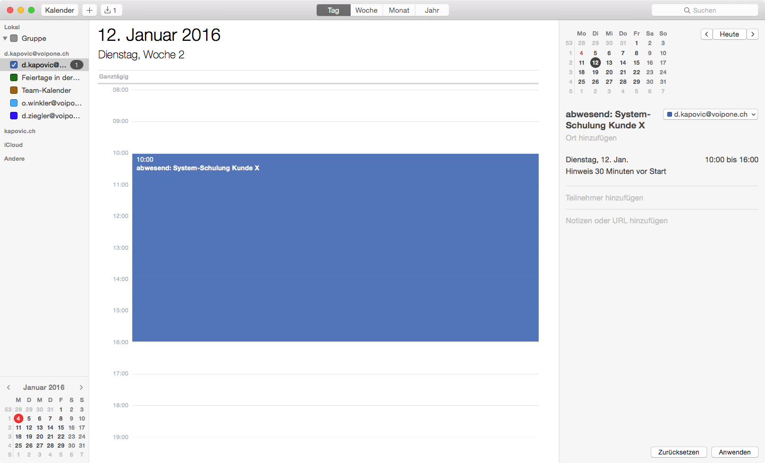Click the 18:00 time slot label
The width and height of the screenshot is (765, 463).
coord(121,405)
